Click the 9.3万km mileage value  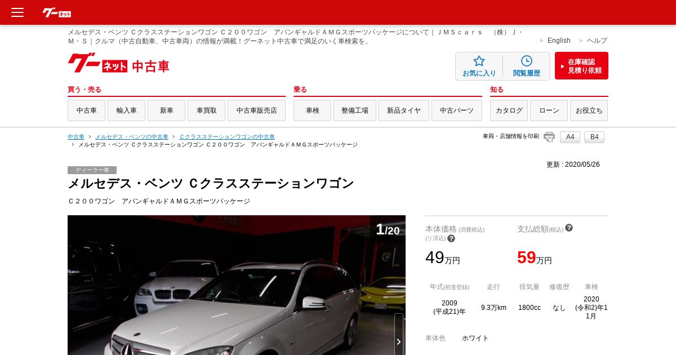tap(493, 308)
